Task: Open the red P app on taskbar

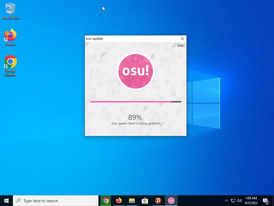Action: tap(158, 201)
